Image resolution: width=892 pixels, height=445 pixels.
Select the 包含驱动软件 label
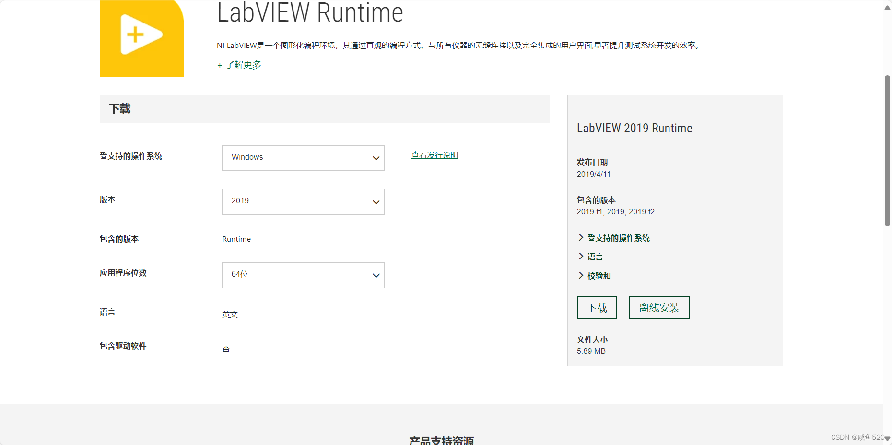pyautogui.click(x=123, y=346)
